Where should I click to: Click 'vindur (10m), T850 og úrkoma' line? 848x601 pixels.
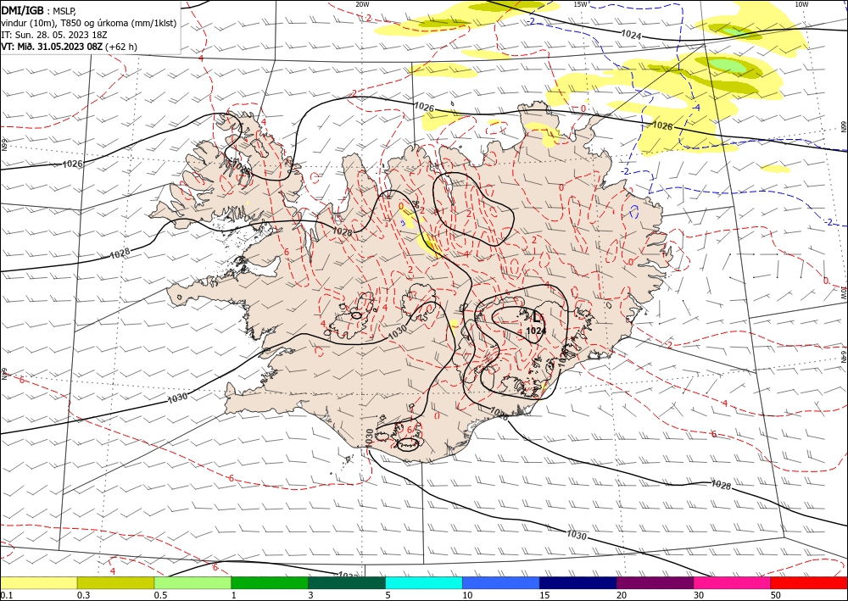tap(89, 22)
